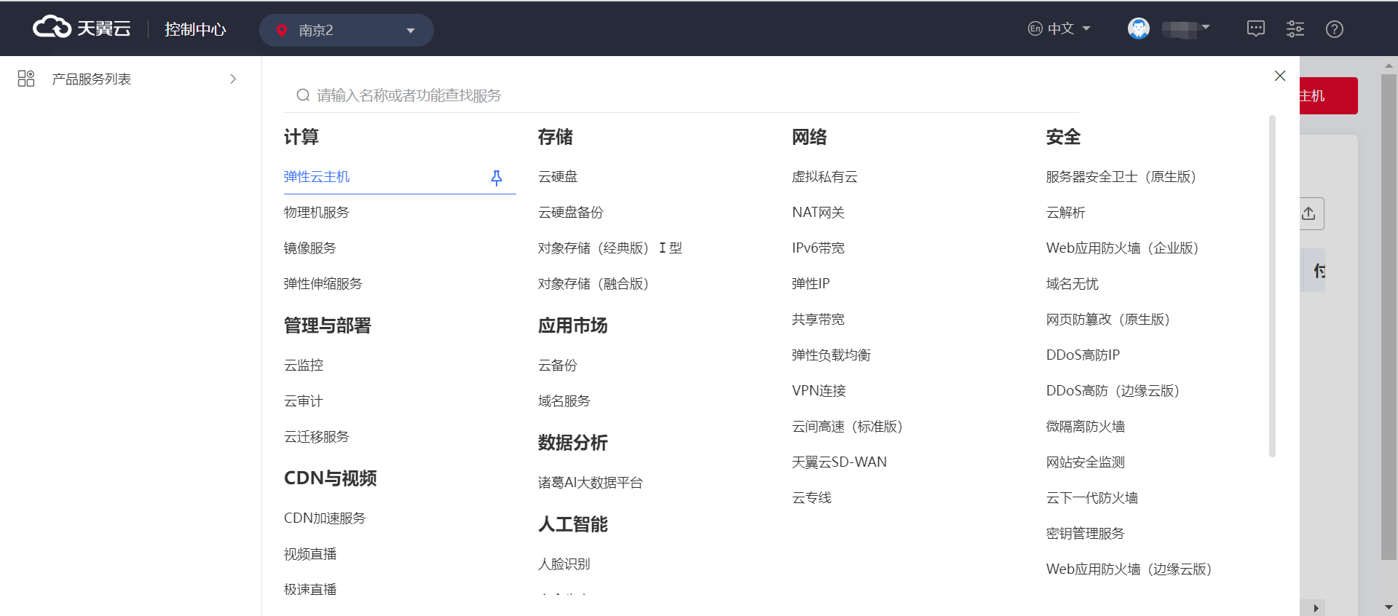Open the DDoS高防IP service link
Screen dimensions: 1398x616
(1082, 355)
